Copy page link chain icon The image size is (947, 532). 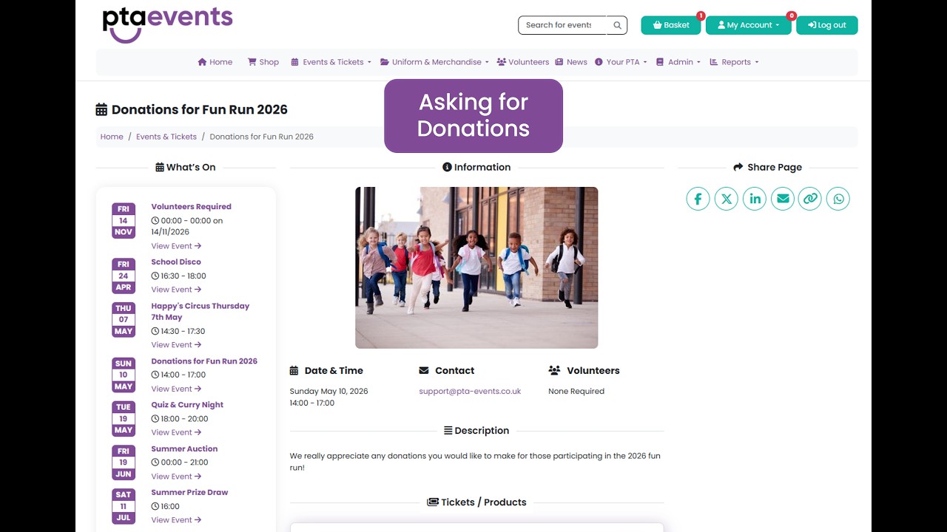(810, 199)
